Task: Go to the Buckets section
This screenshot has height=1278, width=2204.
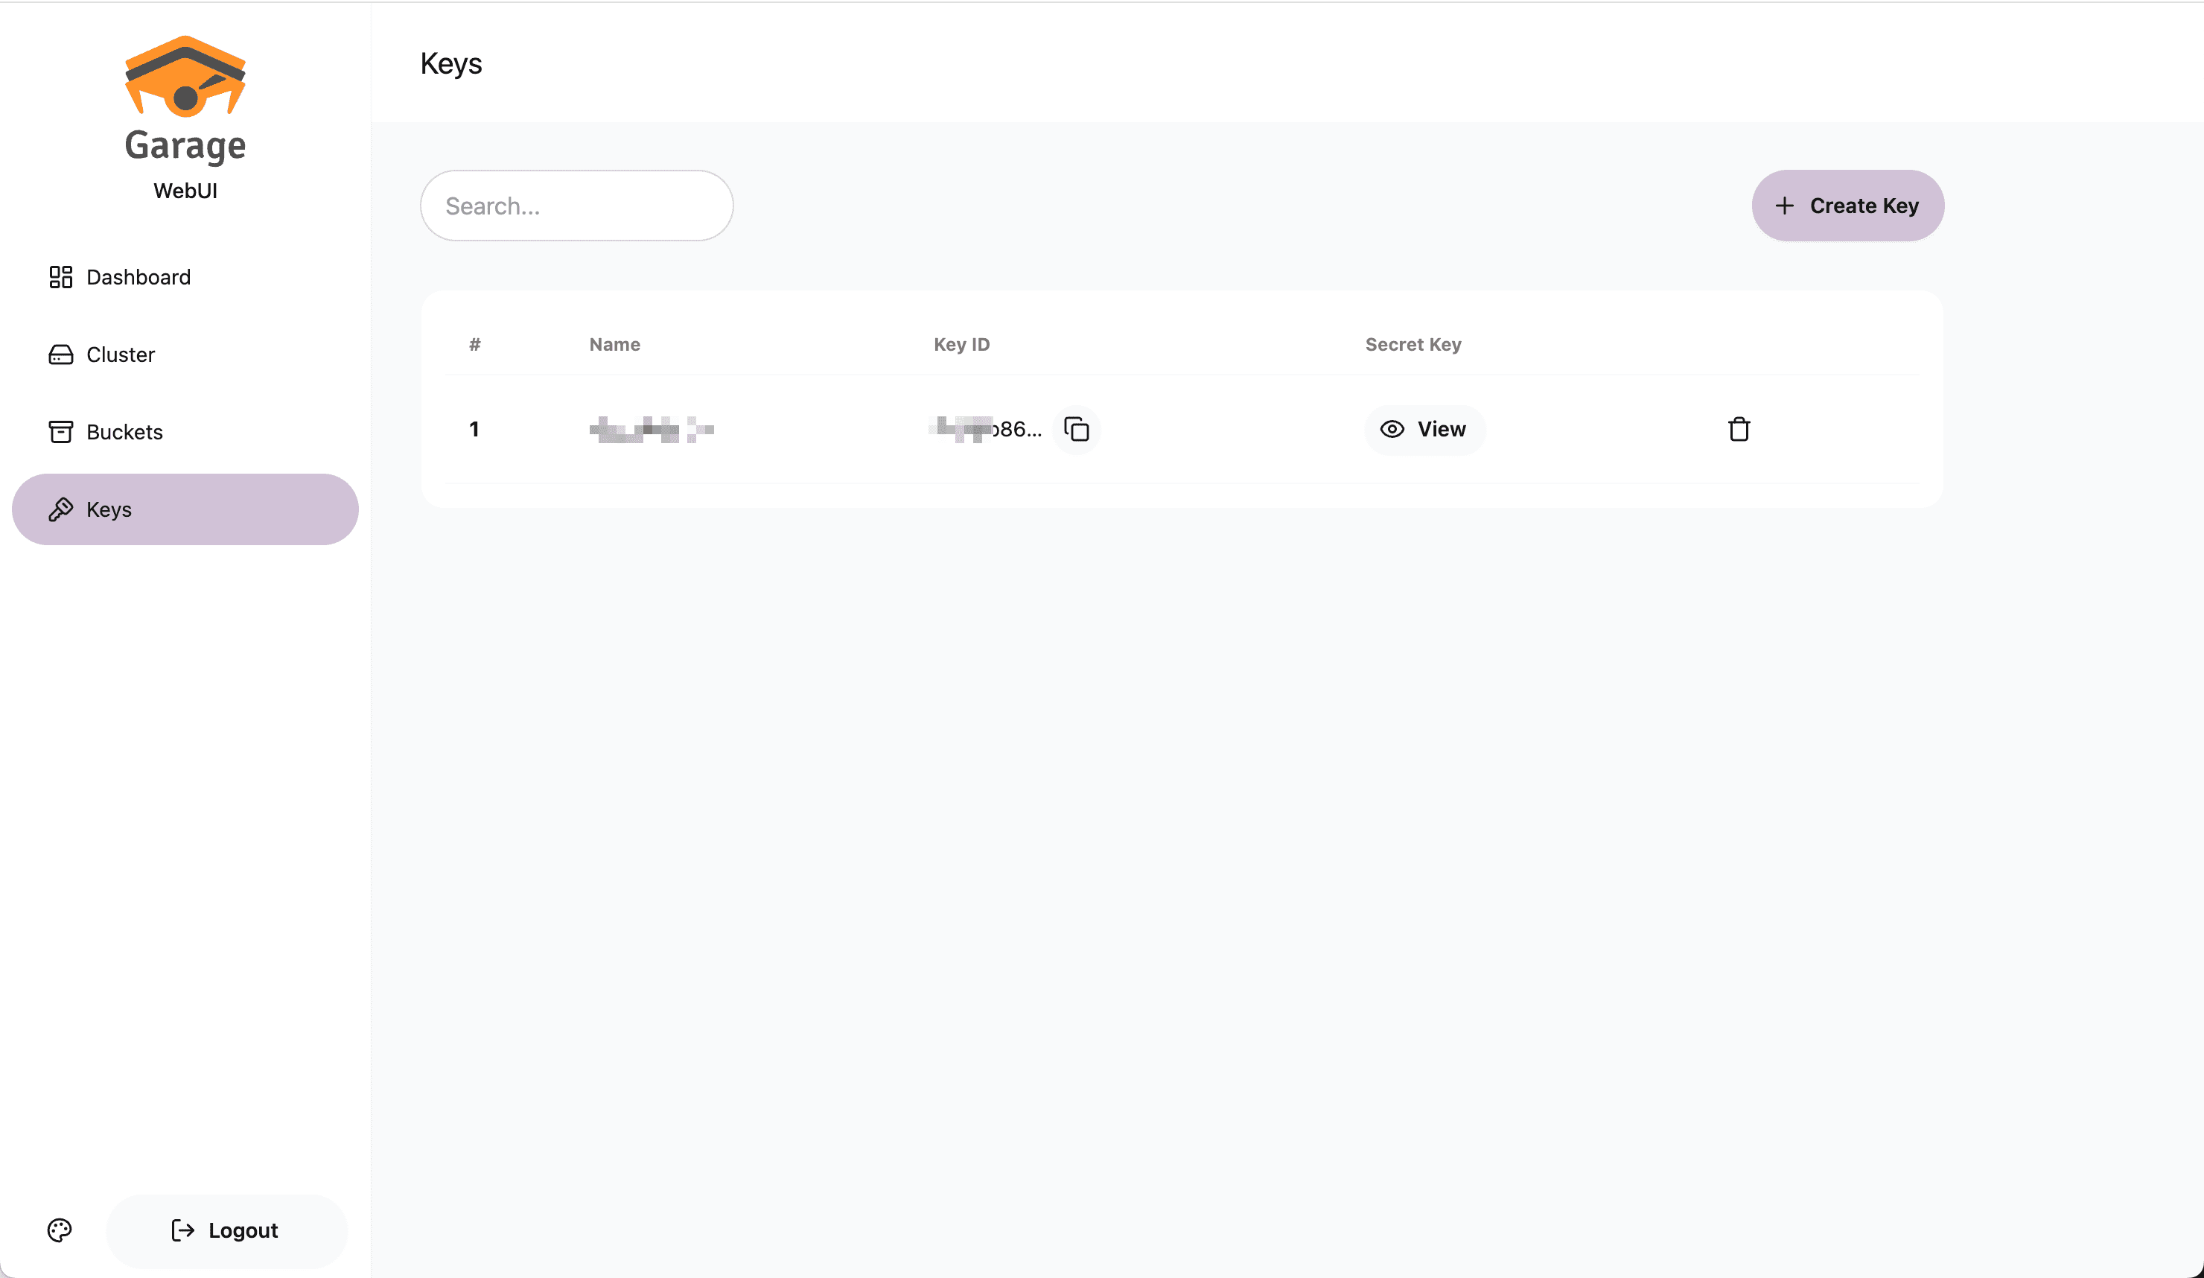Action: click(x=124, y=432)
